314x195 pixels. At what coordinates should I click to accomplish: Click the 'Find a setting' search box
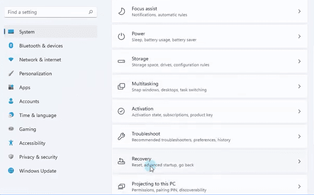[x=51, y=12]
